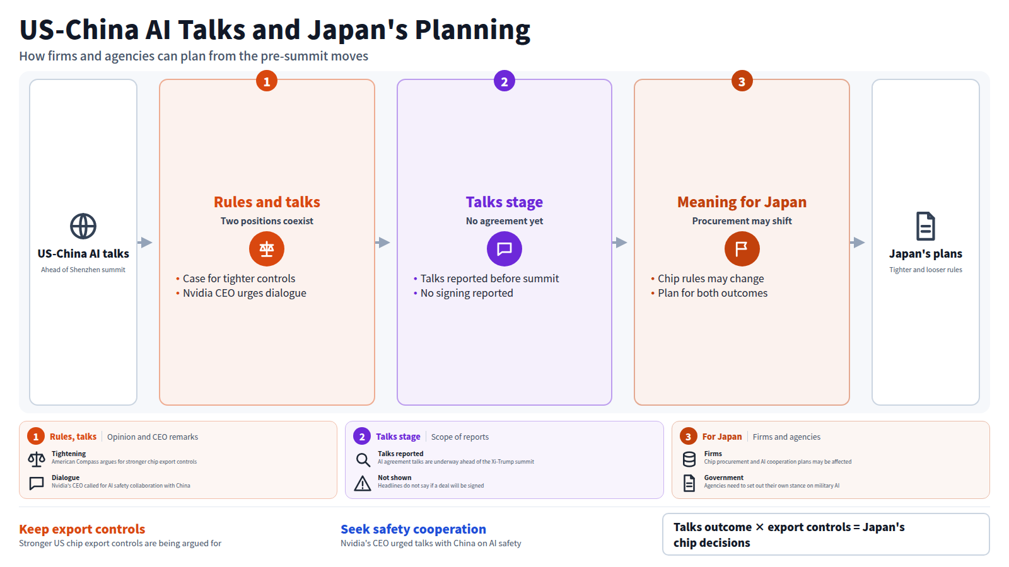
Task: Click the speech bubble icon in Talks stage card
Action: tap(504, 249)
